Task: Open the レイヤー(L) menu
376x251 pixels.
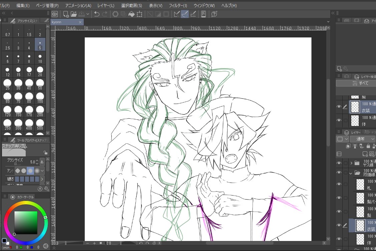Action: (106, 5)
